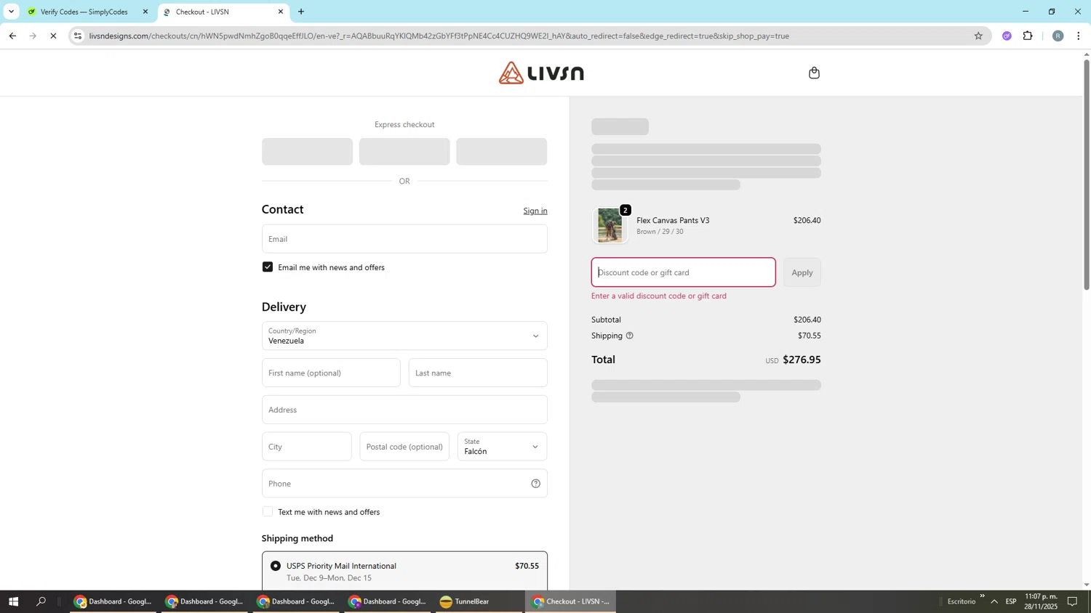This screenshot has height=613, width=1091.
Task: Click the LIVSN logo
Action: (541, 73)
